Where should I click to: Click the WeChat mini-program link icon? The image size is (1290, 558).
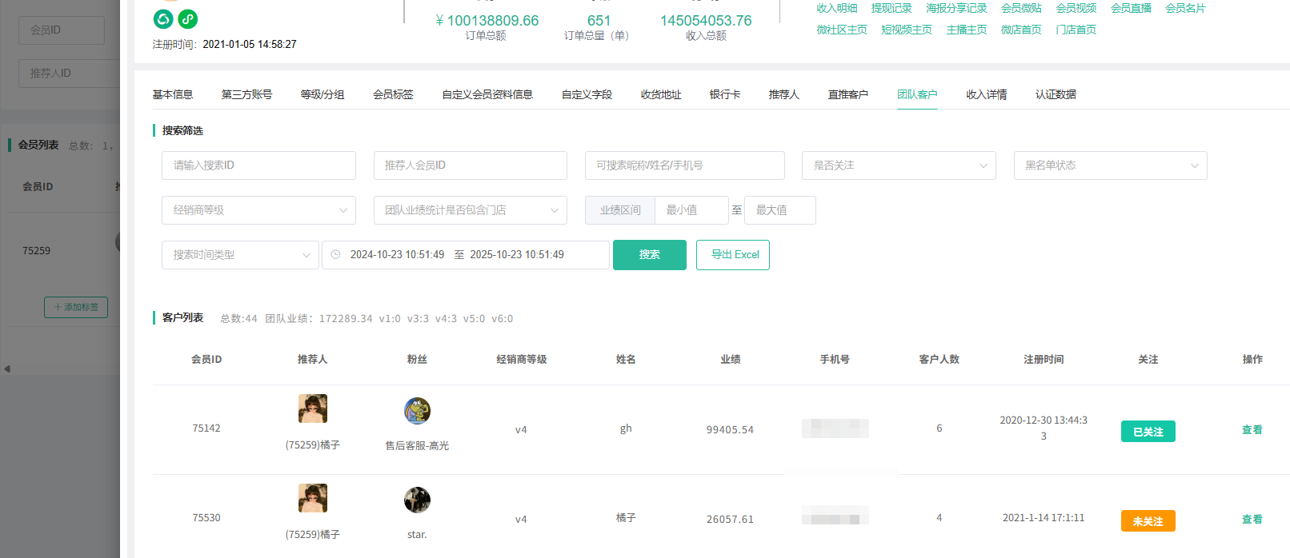[188, 19]
